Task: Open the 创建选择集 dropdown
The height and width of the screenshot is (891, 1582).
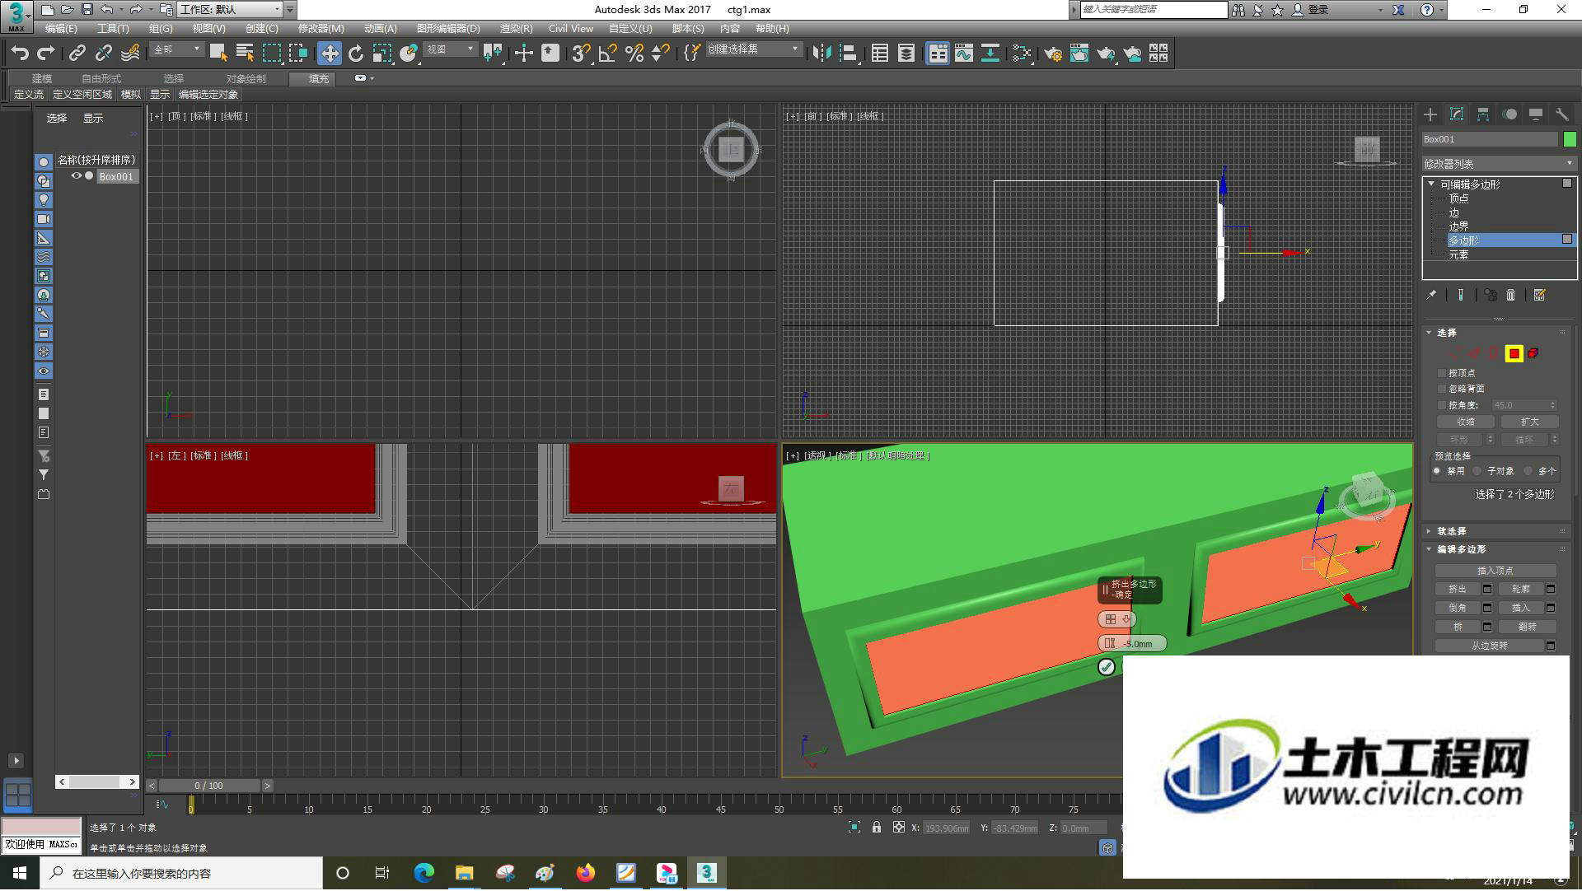Action: [x=754, y=49]
